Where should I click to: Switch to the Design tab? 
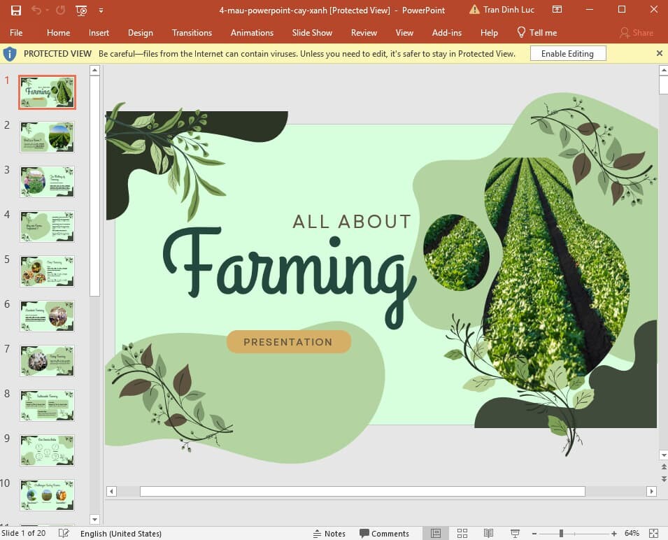pyautogui.click(x=141, y=32)
